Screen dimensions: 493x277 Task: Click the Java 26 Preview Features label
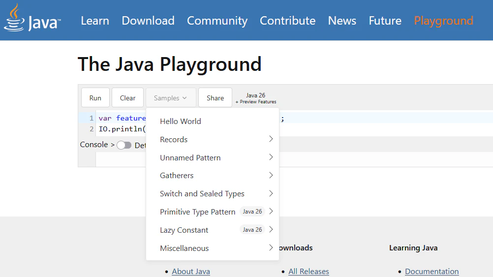click(256, 98)
